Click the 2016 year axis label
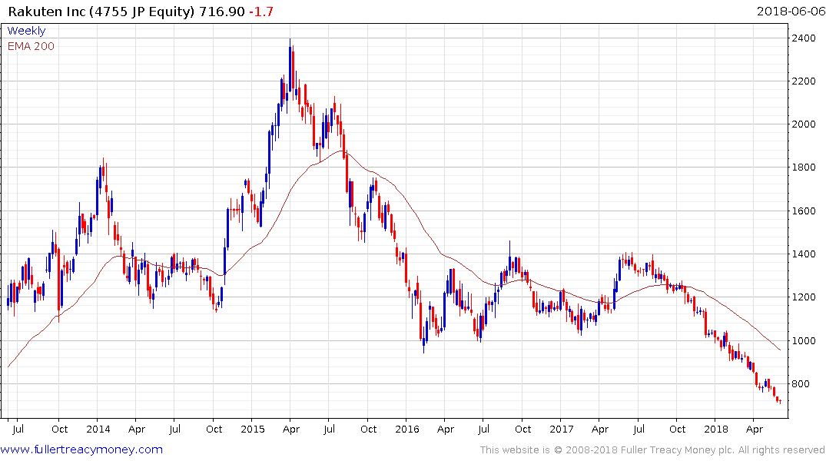The width and height of the screenshot is (826, 461). point(407,429)
